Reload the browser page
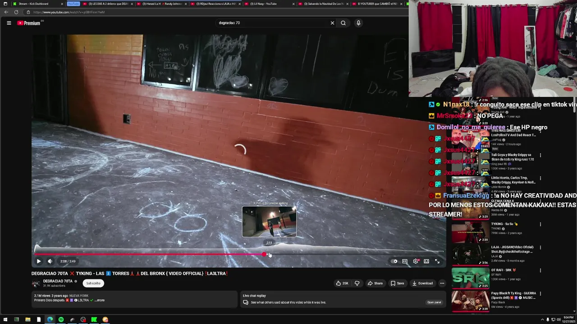Viewport: 577px width, 324px height. pyautogui.click(x=16, y=12)
